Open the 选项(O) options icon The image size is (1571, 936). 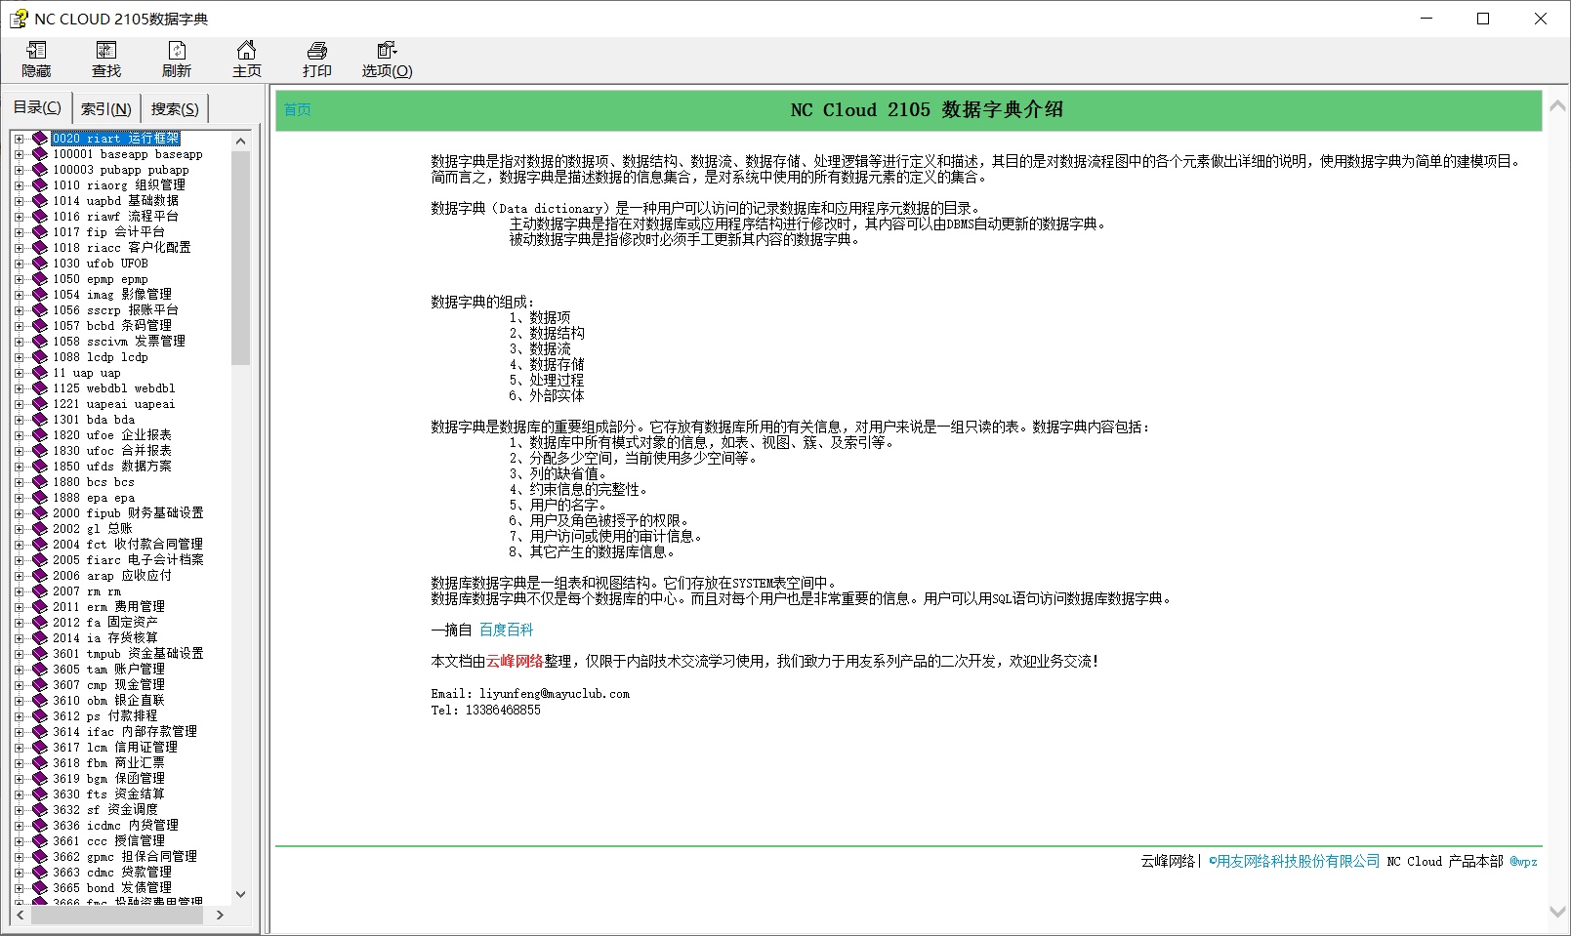coord(387,58)
